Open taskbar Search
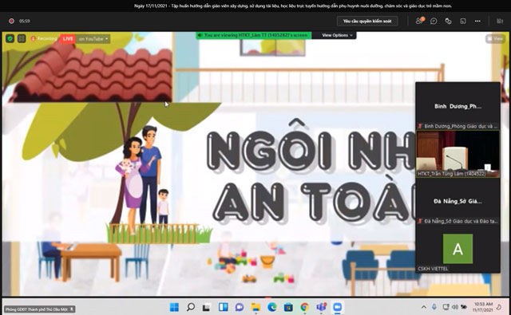511x315 pixels. coord(191,307)
